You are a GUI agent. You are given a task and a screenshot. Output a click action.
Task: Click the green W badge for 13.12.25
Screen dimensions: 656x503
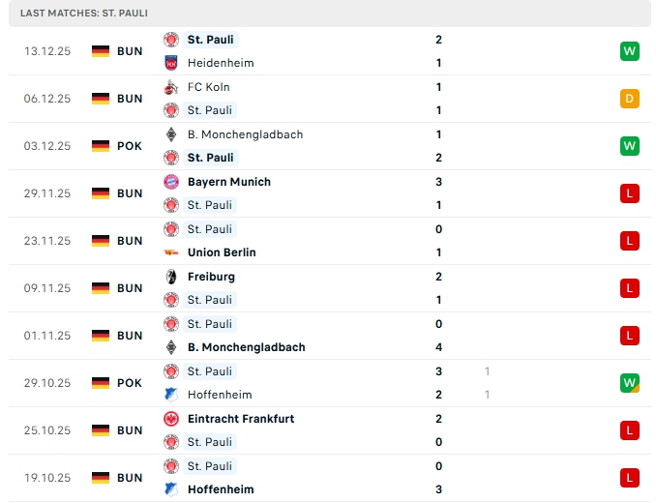click(x=630, y=50)
